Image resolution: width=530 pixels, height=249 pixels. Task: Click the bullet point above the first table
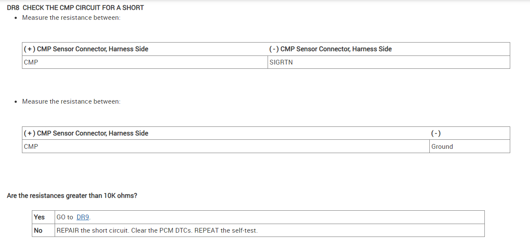[16, 18]
